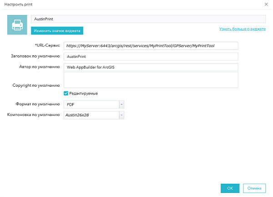The image size is (273, 197).
Task: Click the Компоновка по умолчанию label
Action: pyautogui.click(x=34, y=115)
